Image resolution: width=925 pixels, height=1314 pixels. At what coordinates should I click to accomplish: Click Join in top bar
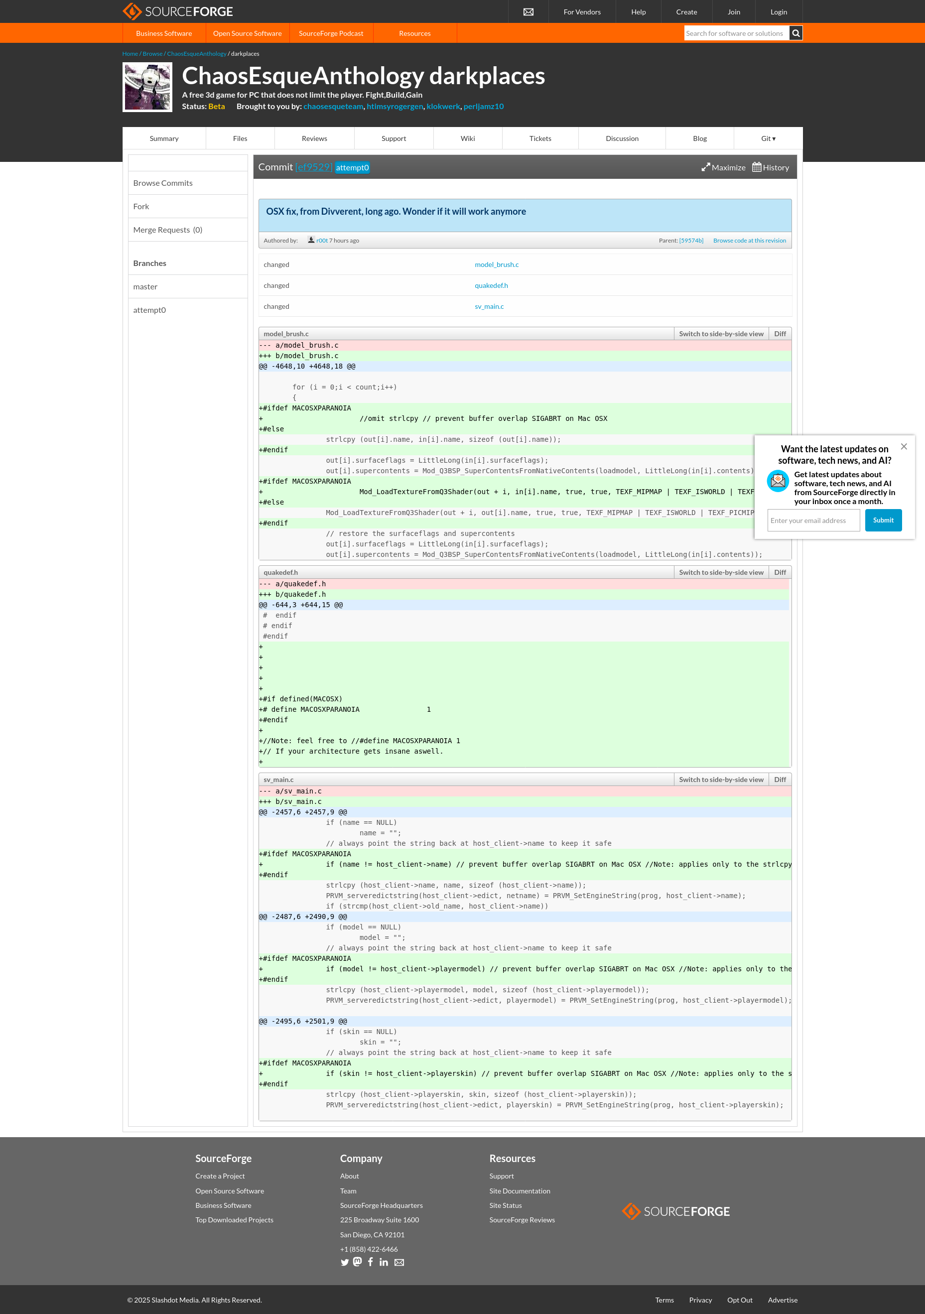click(734, 12)
